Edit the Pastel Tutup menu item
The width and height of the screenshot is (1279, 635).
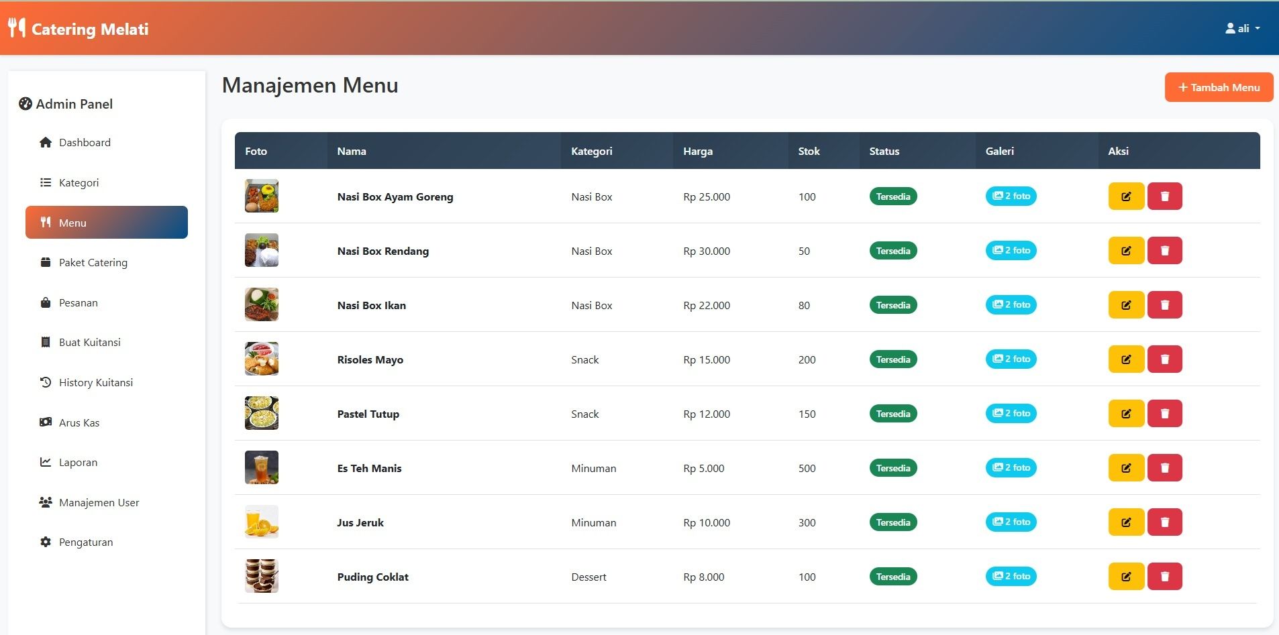coord(1125,414)
